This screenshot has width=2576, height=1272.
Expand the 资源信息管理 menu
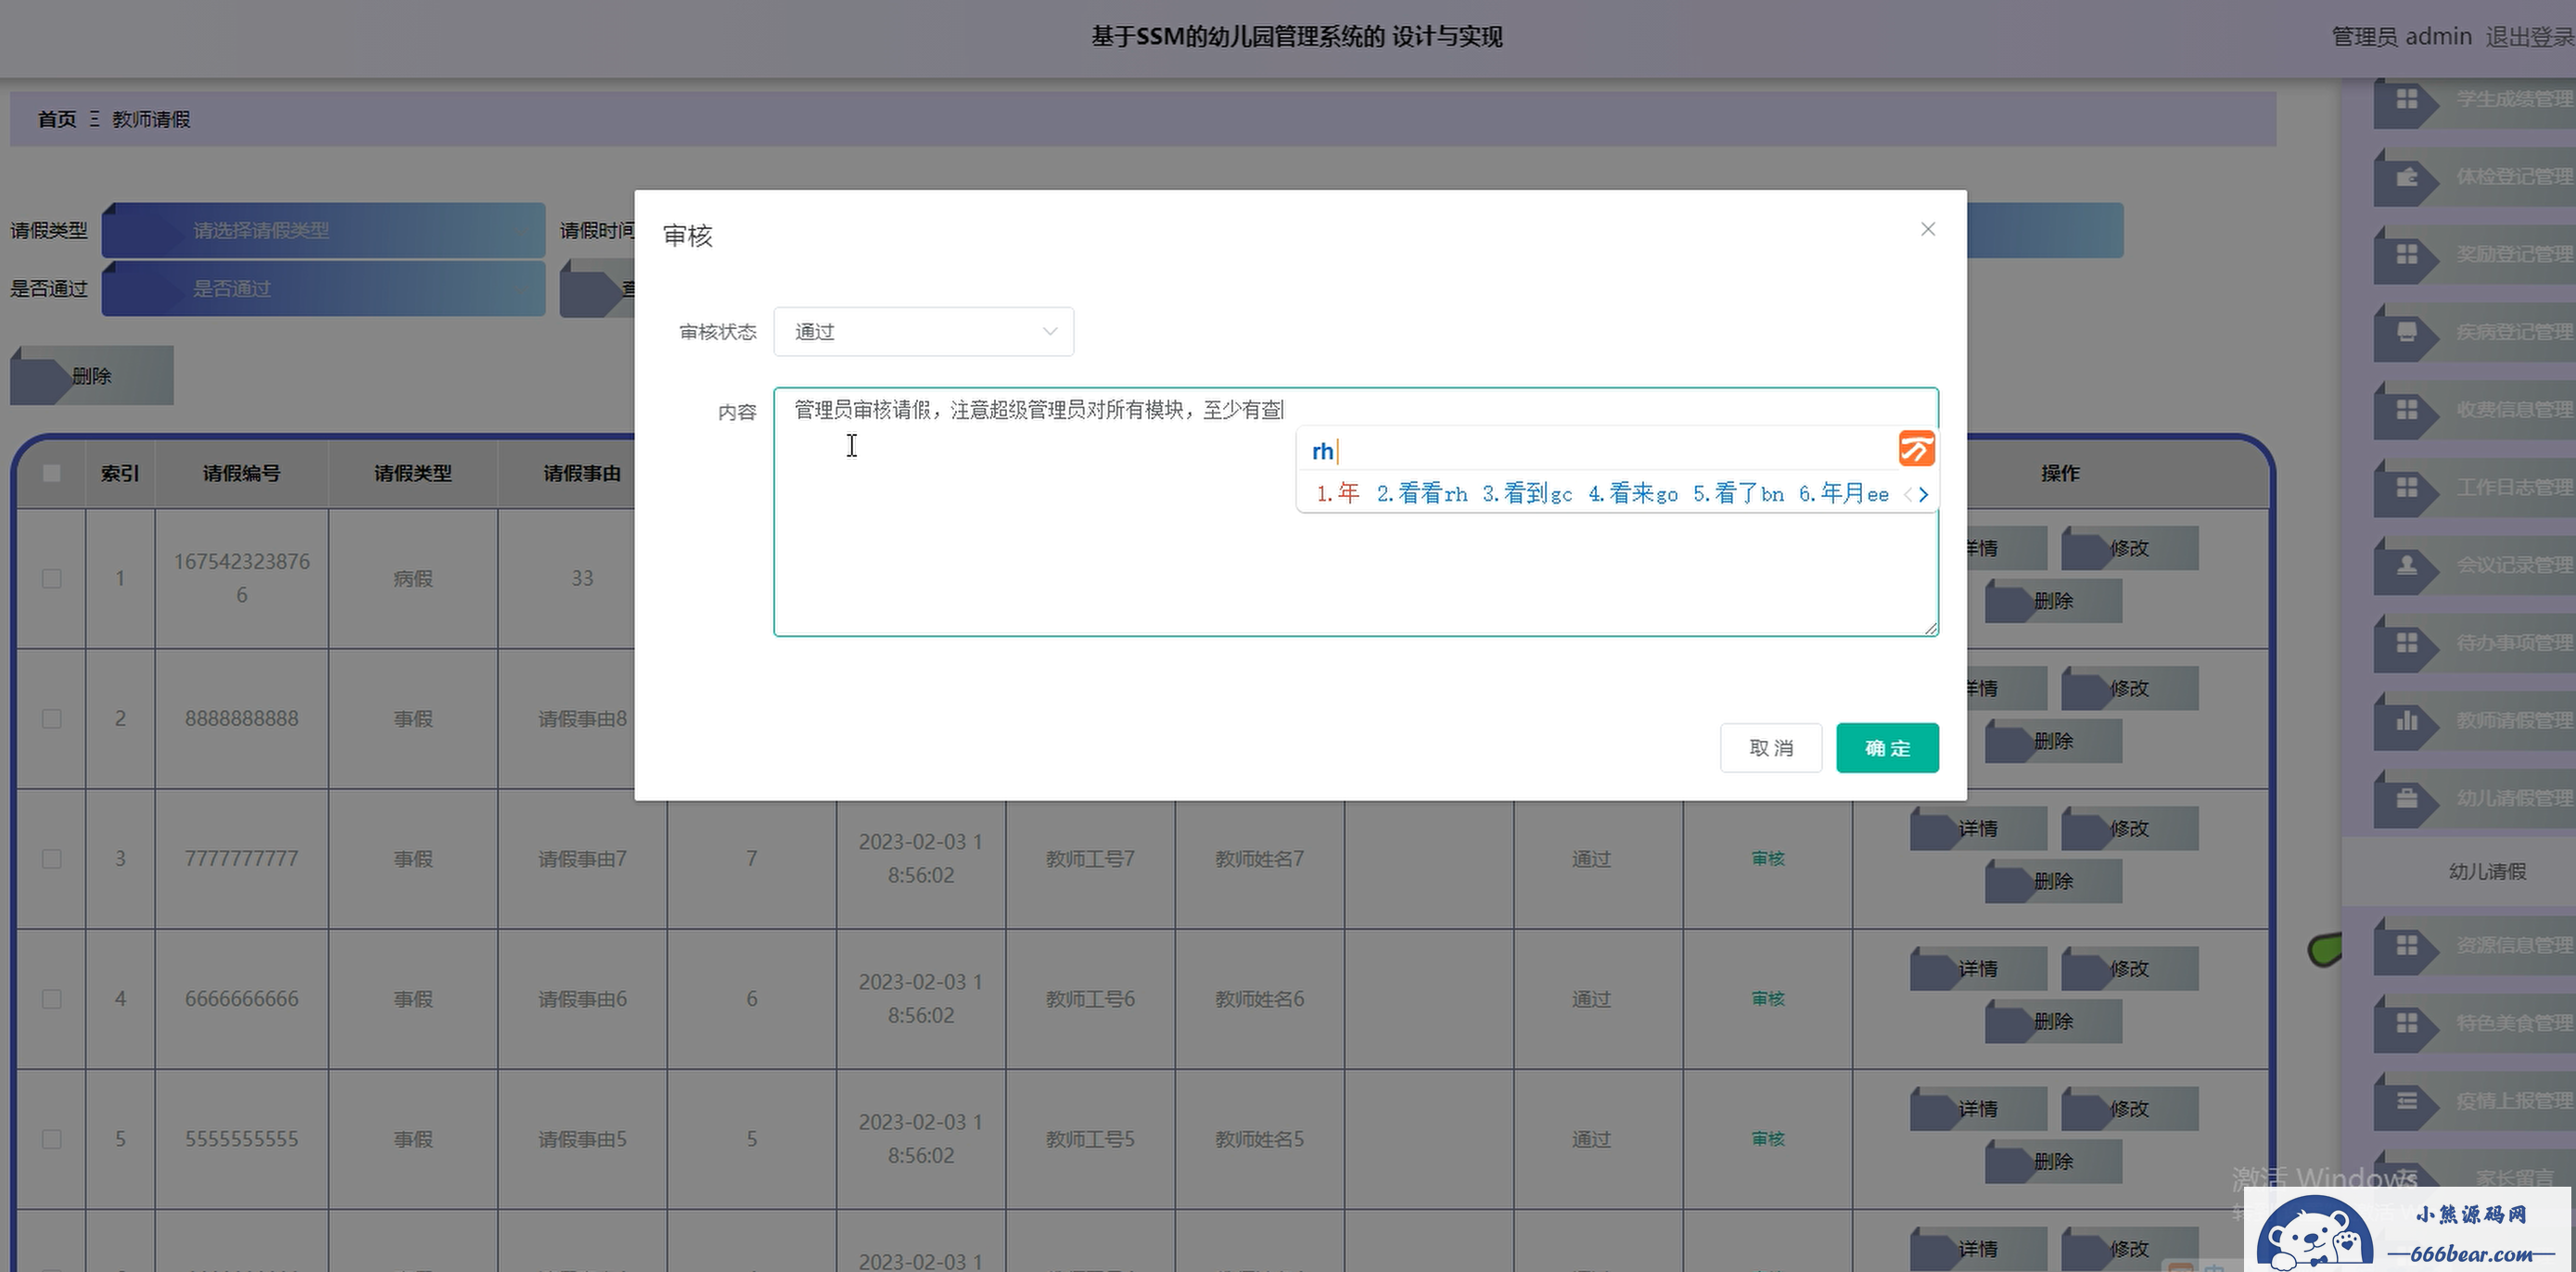2474,945
